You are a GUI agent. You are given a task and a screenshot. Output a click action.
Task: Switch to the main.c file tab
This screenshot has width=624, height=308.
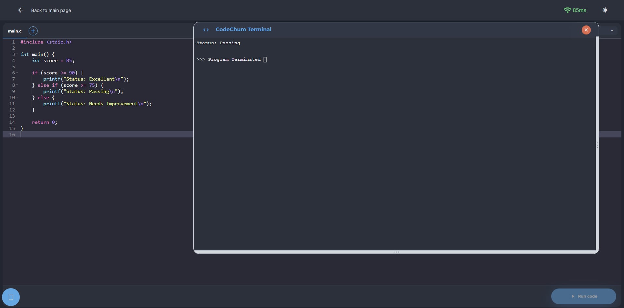[x=15, y=31]
